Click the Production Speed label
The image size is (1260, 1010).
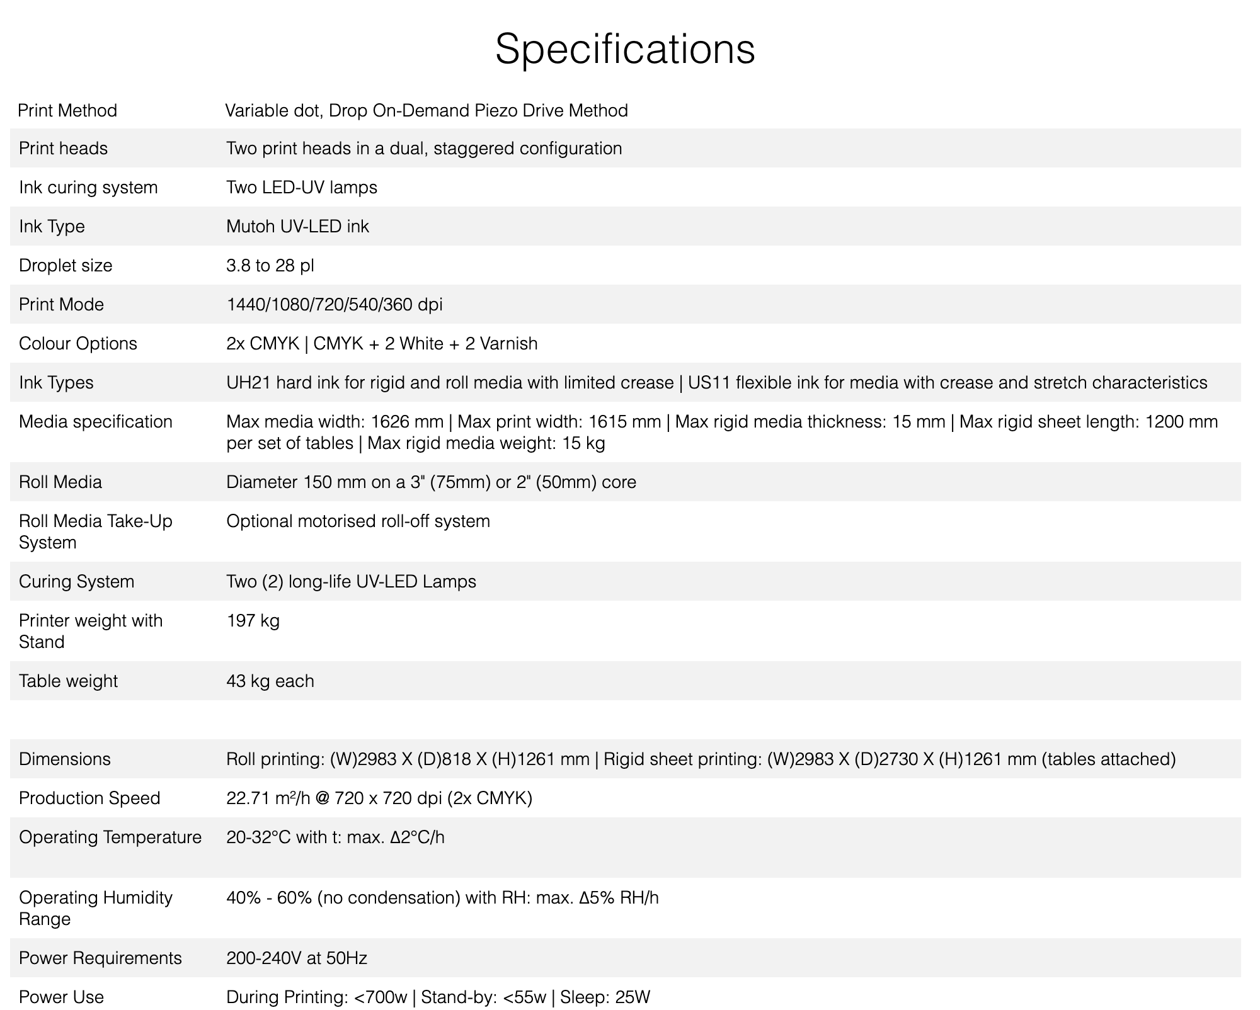tap(89, 798)
